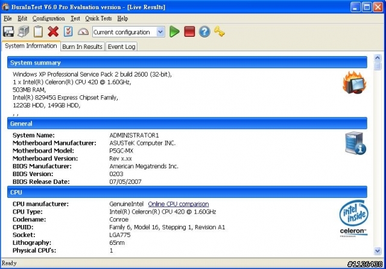
Task: Click the Print results printer icon
Action: coord(24,32)
